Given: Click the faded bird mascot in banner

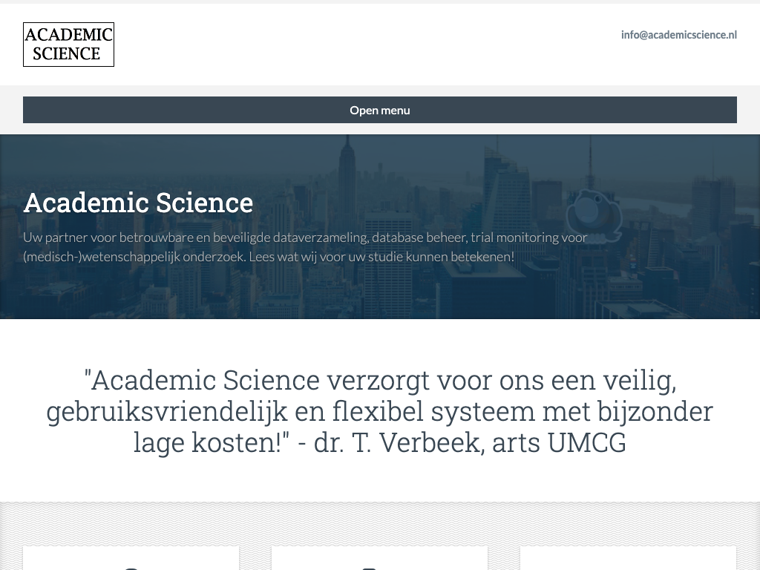Looking at the screenshot, I should pyautogui.click(x=593, y=213).
